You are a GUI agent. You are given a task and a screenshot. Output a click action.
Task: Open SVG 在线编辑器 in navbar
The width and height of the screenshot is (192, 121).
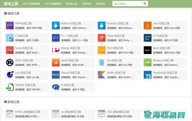[53, 4]
